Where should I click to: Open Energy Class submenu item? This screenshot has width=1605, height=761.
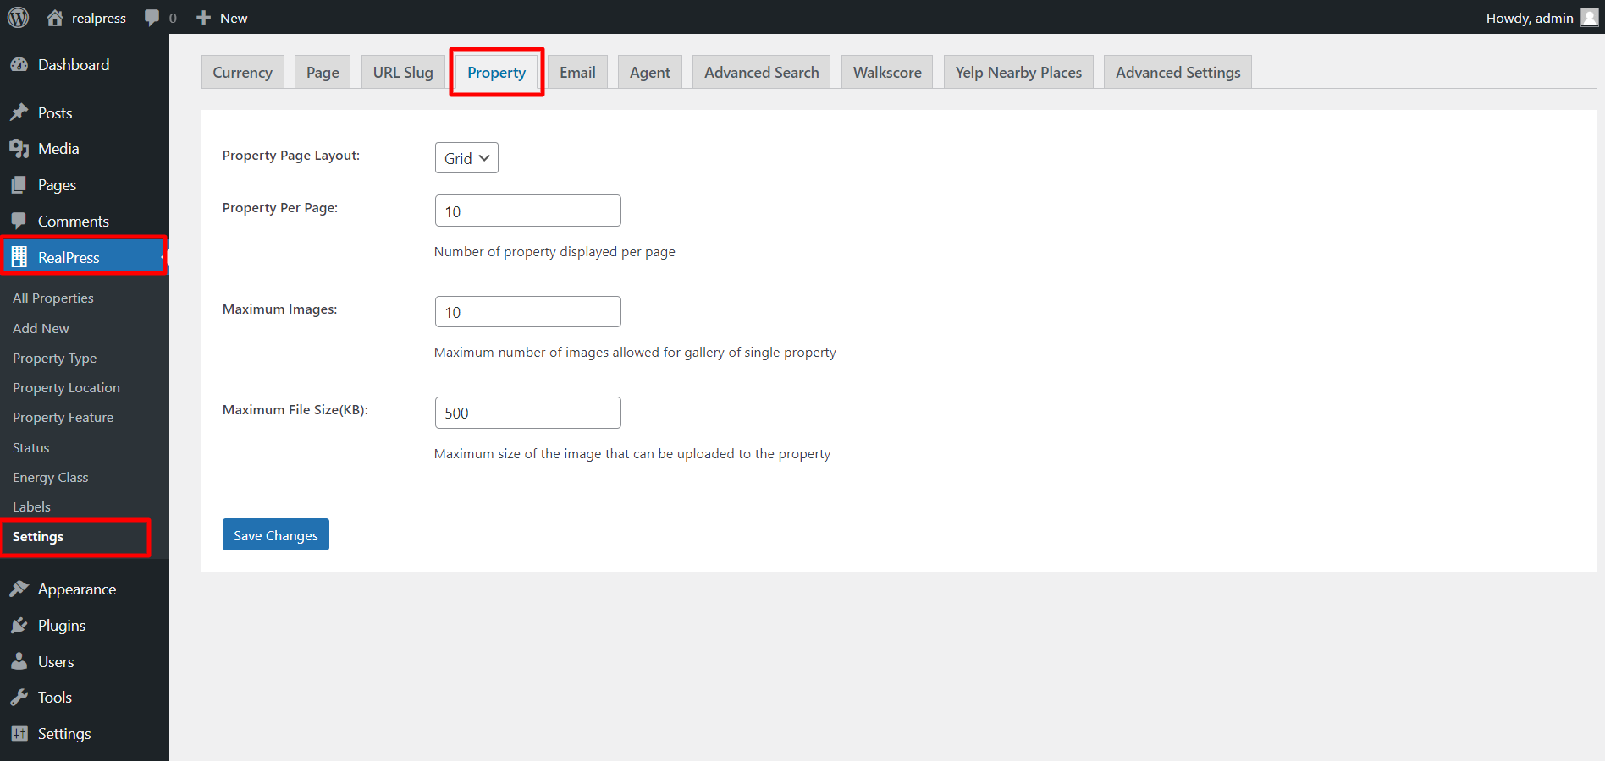51,478
